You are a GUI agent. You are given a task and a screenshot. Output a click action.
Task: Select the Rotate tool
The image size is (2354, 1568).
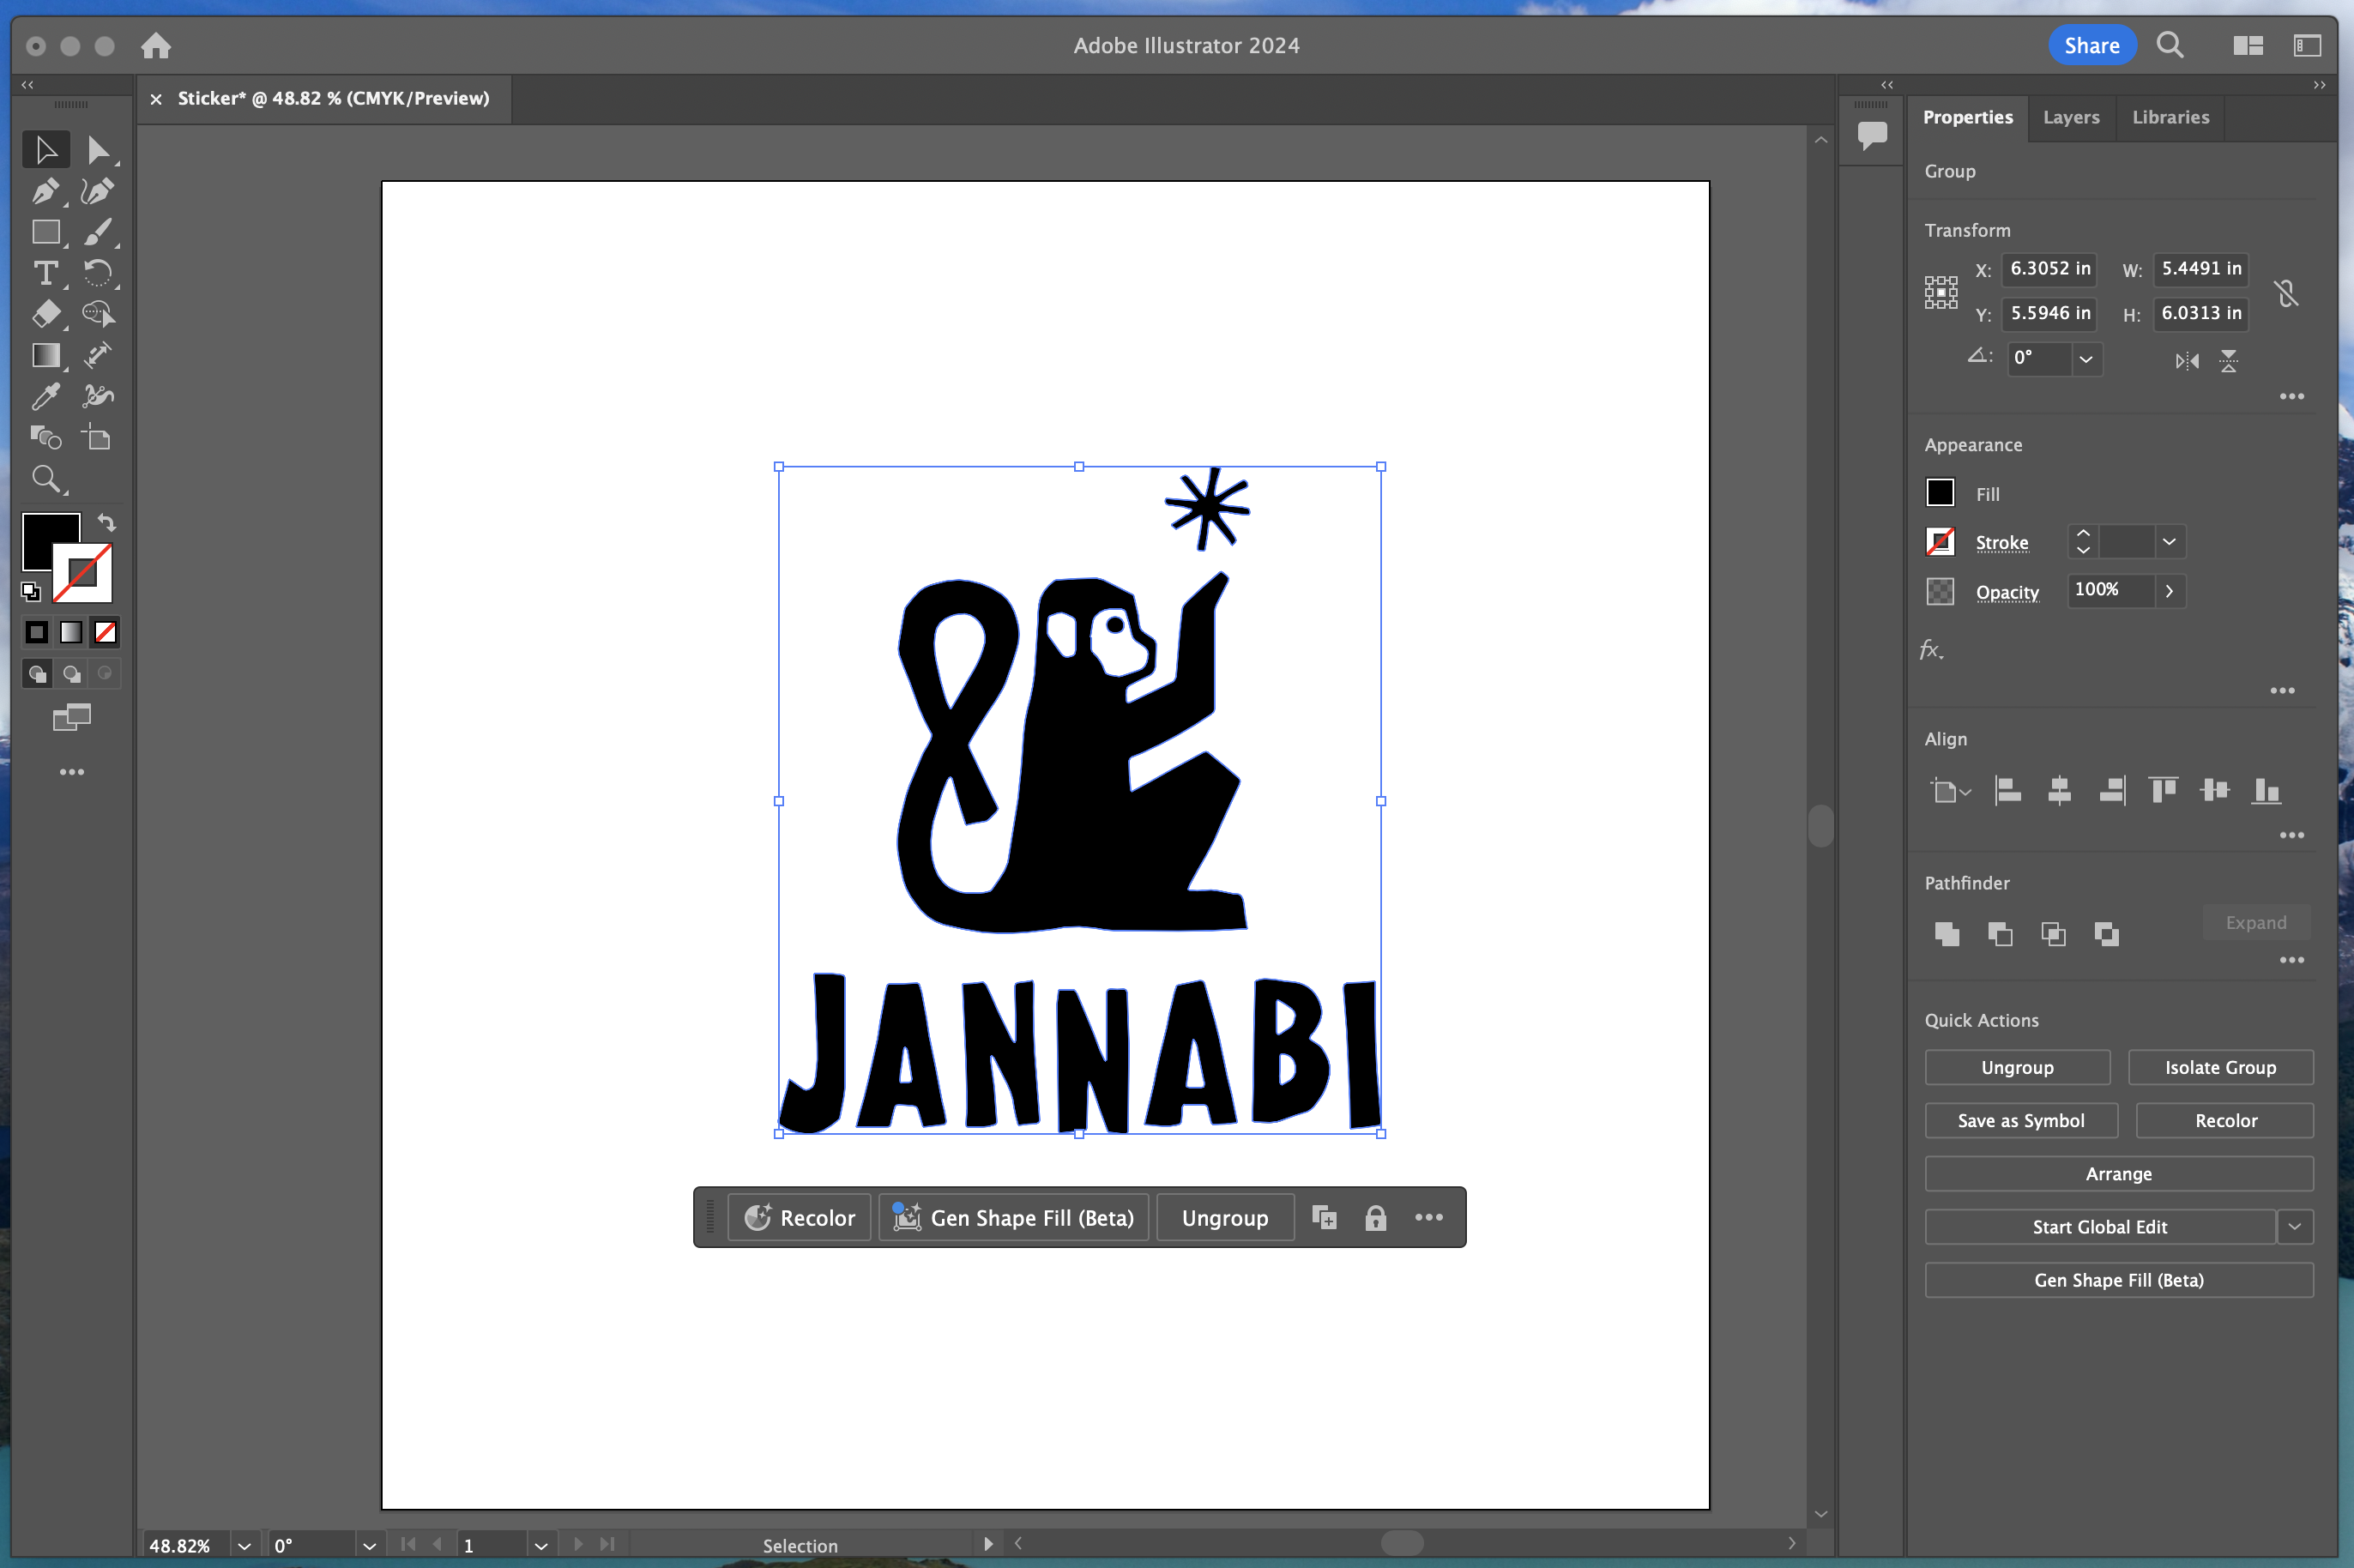click(x=97, y=273)
